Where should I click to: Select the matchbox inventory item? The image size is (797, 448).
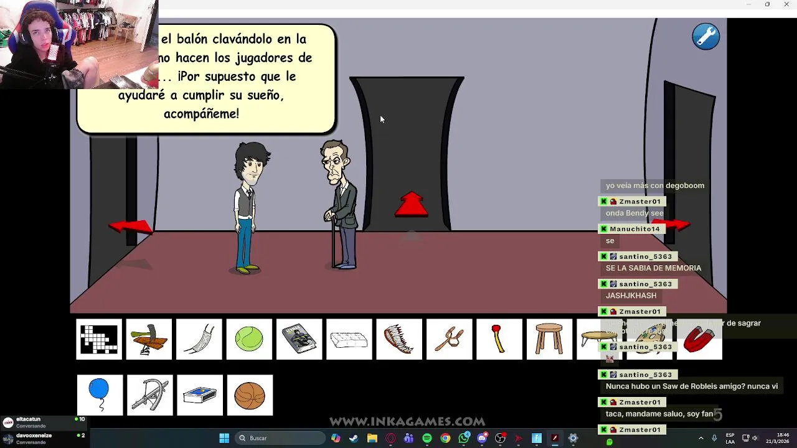(200, 395)
